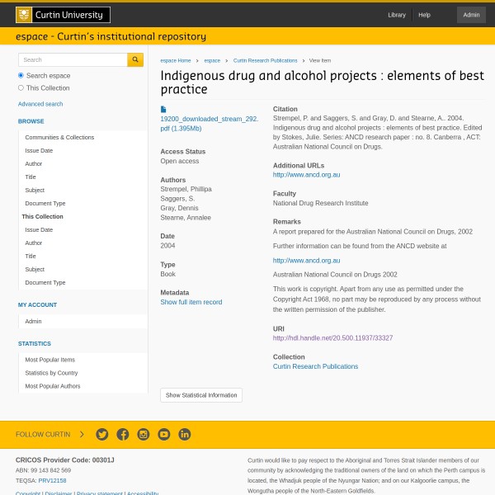495x495 pixels.
Task: Open Advanced search link
Action: (x=40, y=104)
